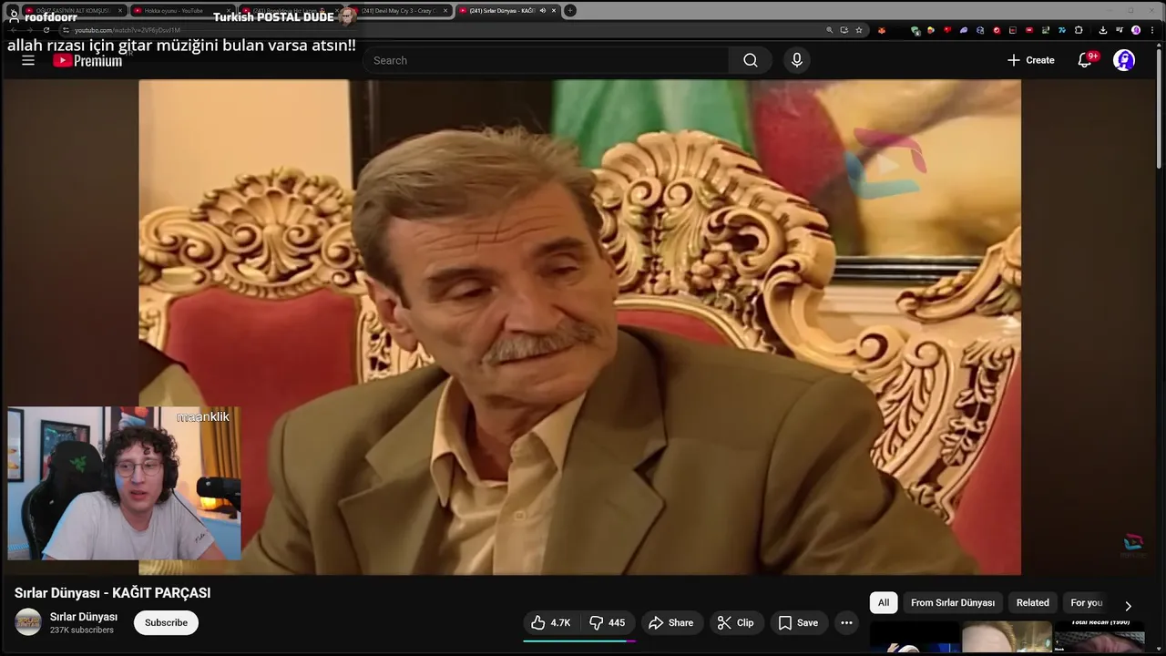Switch to the OĞUZ SASİ'NİN ALT KOMŞUSU tab
1166x656 pixels.
pos(73,11)
